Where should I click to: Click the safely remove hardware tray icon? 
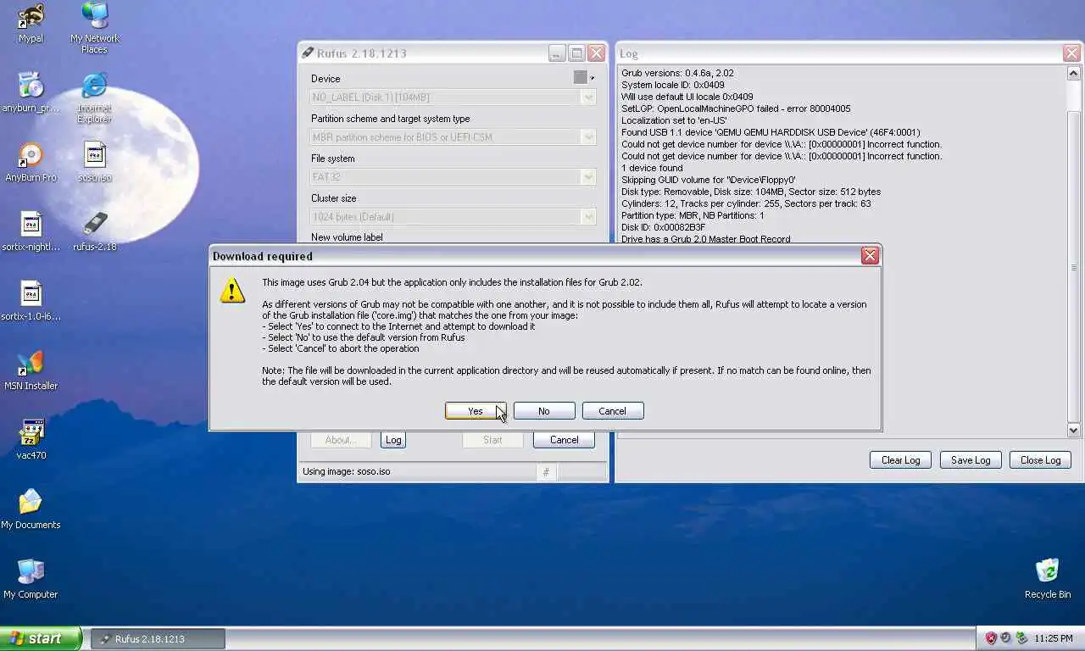pos(1021,638)
